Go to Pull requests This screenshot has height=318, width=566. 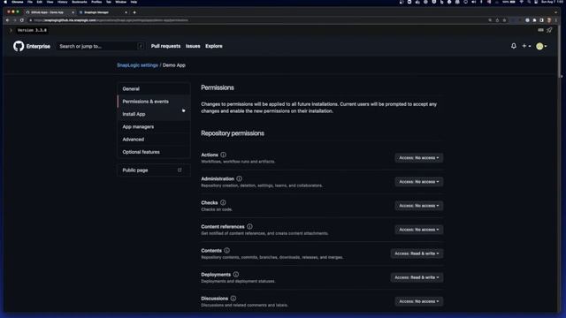tap(165, 46)
